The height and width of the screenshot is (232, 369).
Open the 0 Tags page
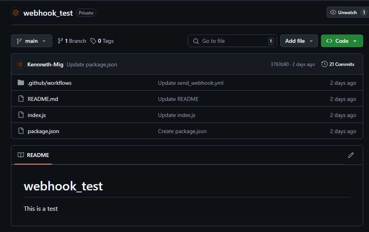point(102,41)
